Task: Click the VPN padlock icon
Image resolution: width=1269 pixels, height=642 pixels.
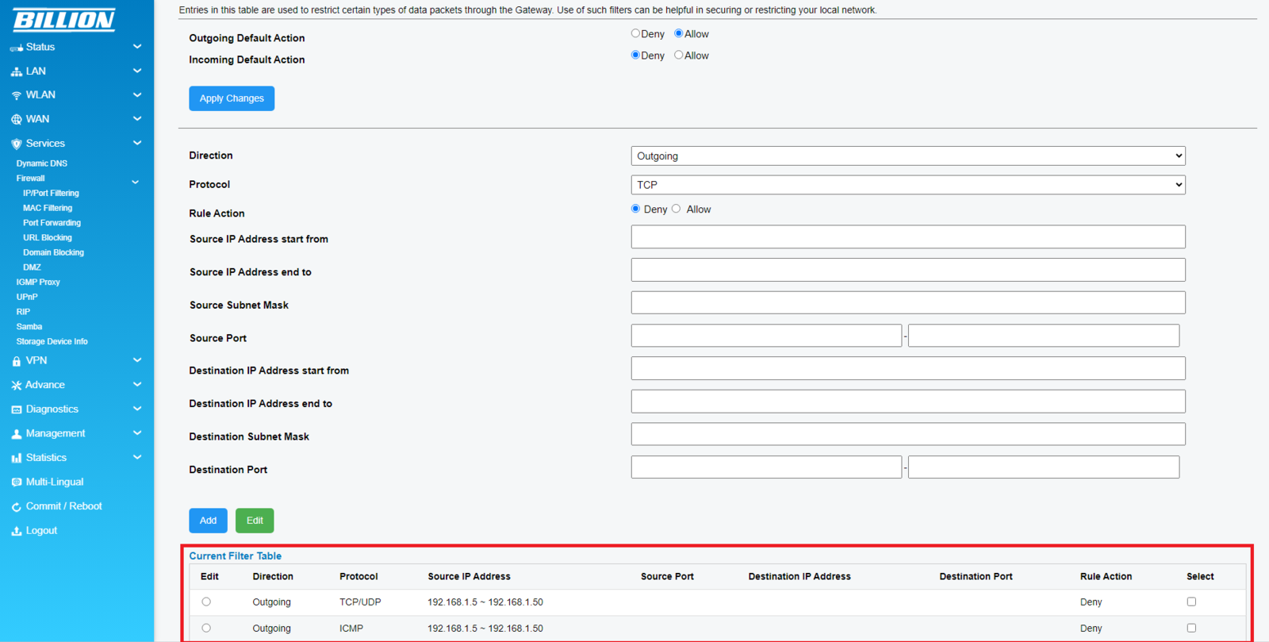Action: 16,361
